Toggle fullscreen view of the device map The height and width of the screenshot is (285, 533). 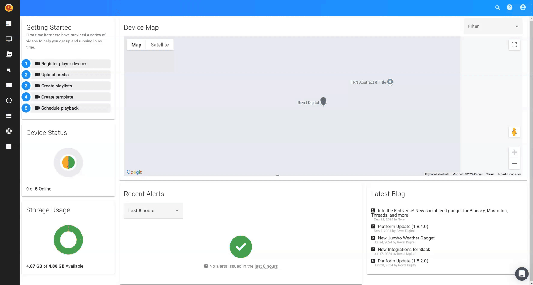(x=514, y=45)
